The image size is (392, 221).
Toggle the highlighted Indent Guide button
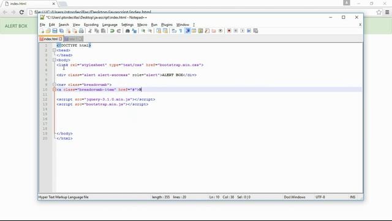pyautogui.click(x=187, y=31)
